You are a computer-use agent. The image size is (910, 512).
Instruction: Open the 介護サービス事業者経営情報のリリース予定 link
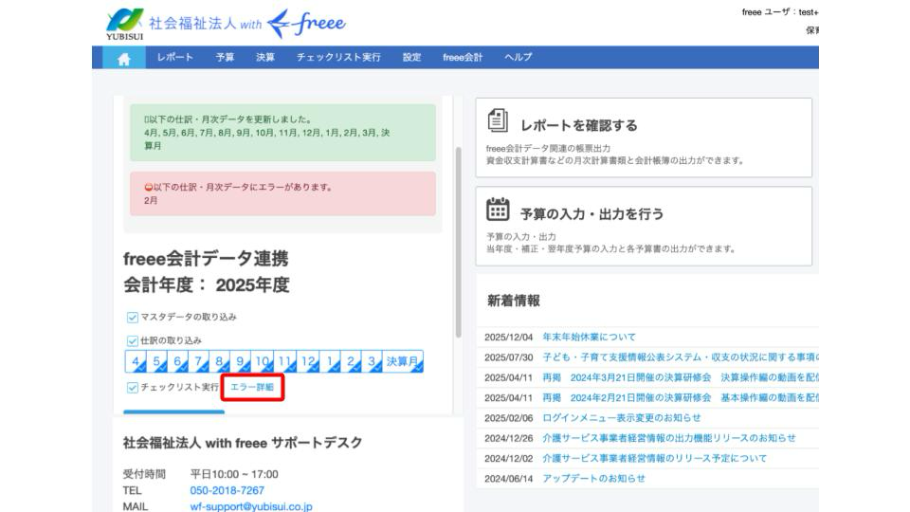pyautogui.click(x=655, y=459)
